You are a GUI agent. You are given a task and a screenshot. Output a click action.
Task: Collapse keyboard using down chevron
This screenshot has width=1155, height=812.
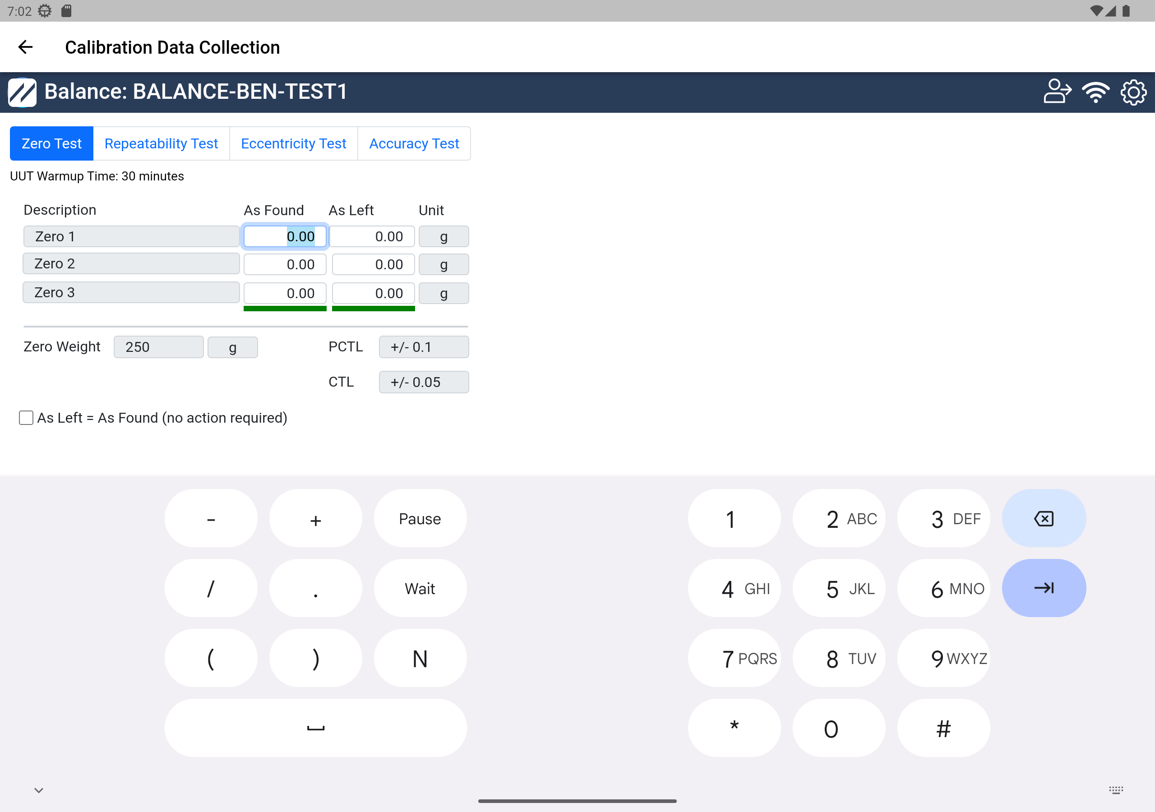[39, 790]
